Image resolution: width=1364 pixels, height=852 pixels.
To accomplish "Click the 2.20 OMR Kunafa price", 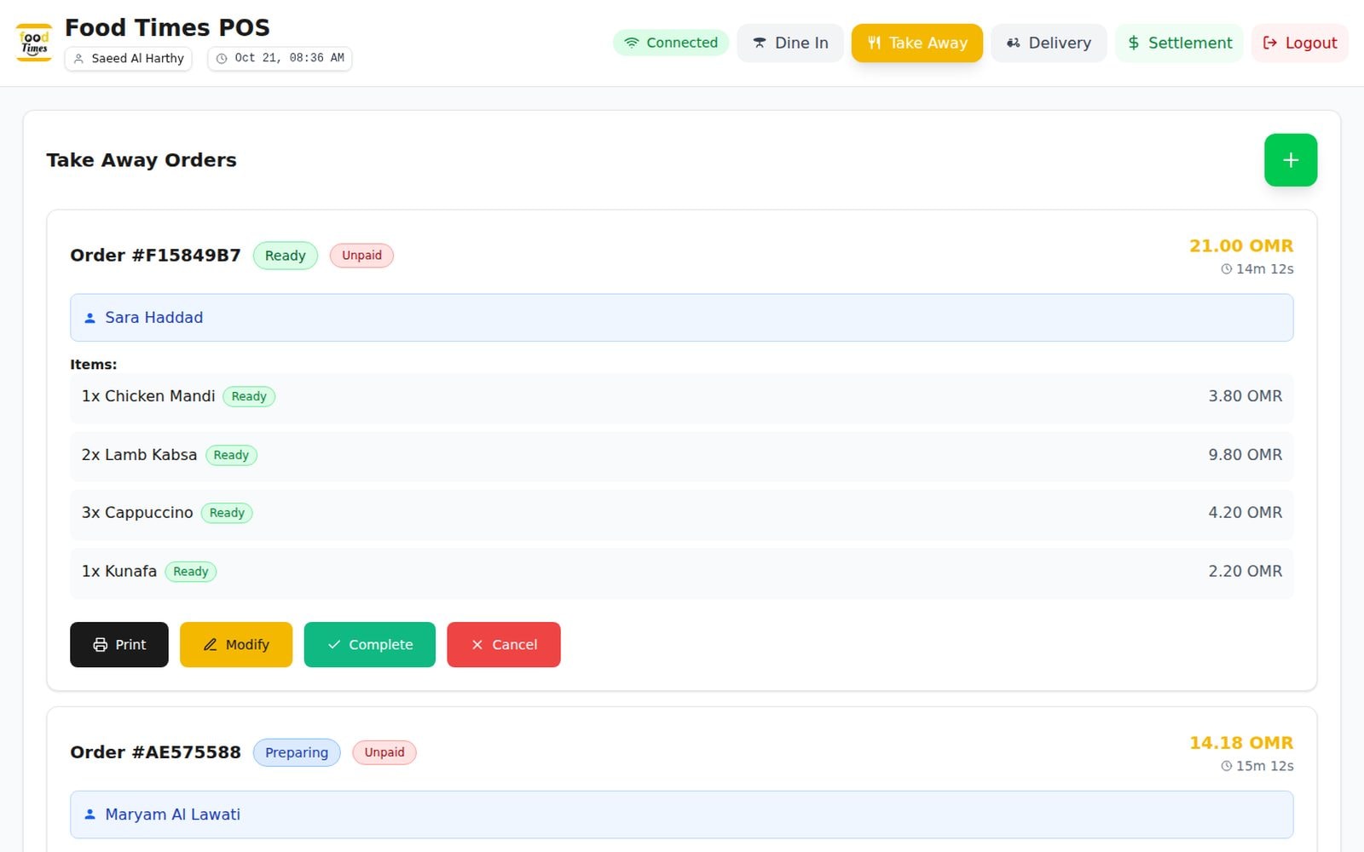I will (x=1245, y=572).
